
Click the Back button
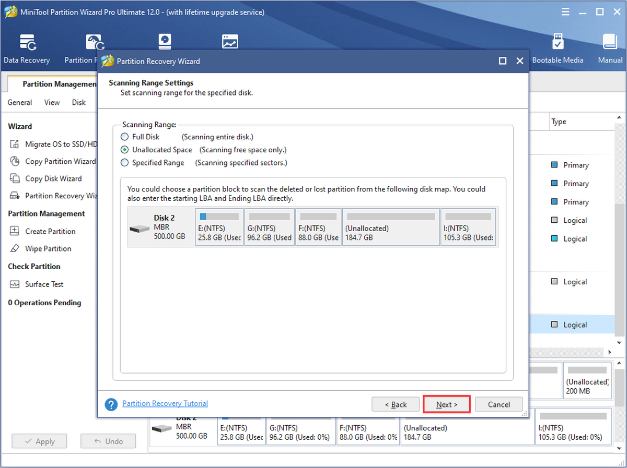pos(396,404)
